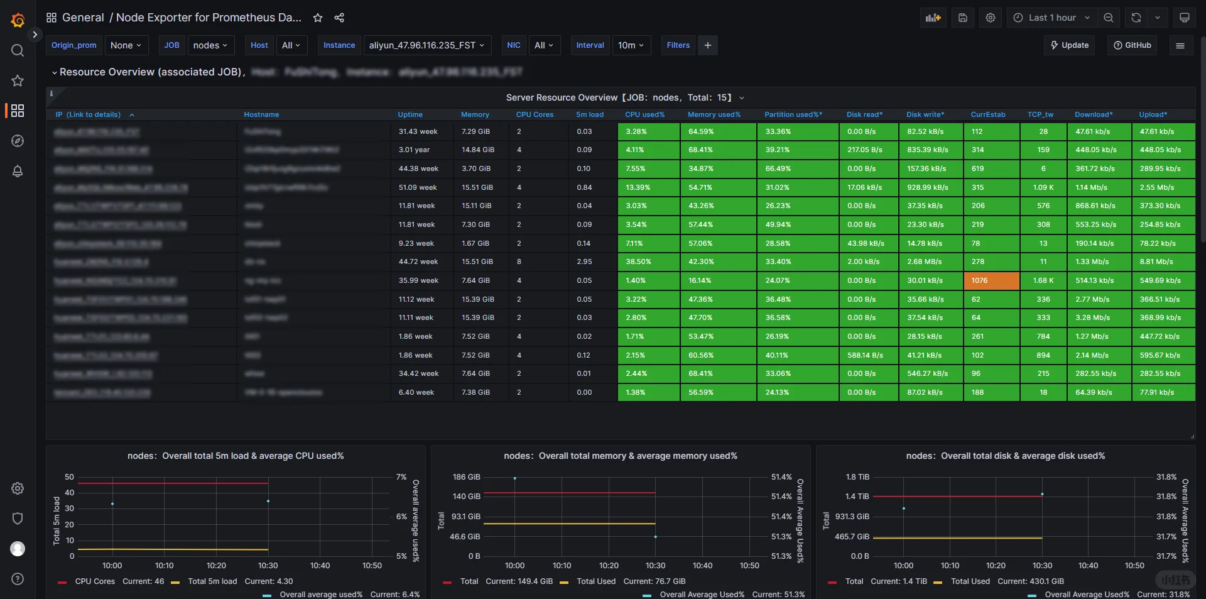Image resolution: width=1206 pixels, height=599 pixels.
Task: Open the Last 1 hour time picker
Action: (1052, 18)
